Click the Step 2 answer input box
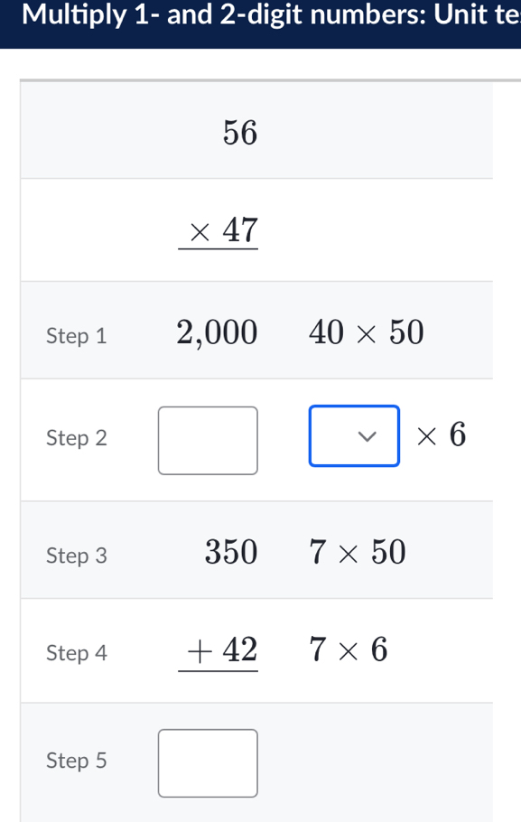The height and width of the screenshot is (822, 521). (208, 440)
